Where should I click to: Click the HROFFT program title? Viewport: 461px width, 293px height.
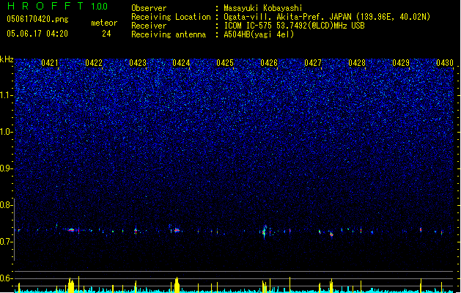45,6
